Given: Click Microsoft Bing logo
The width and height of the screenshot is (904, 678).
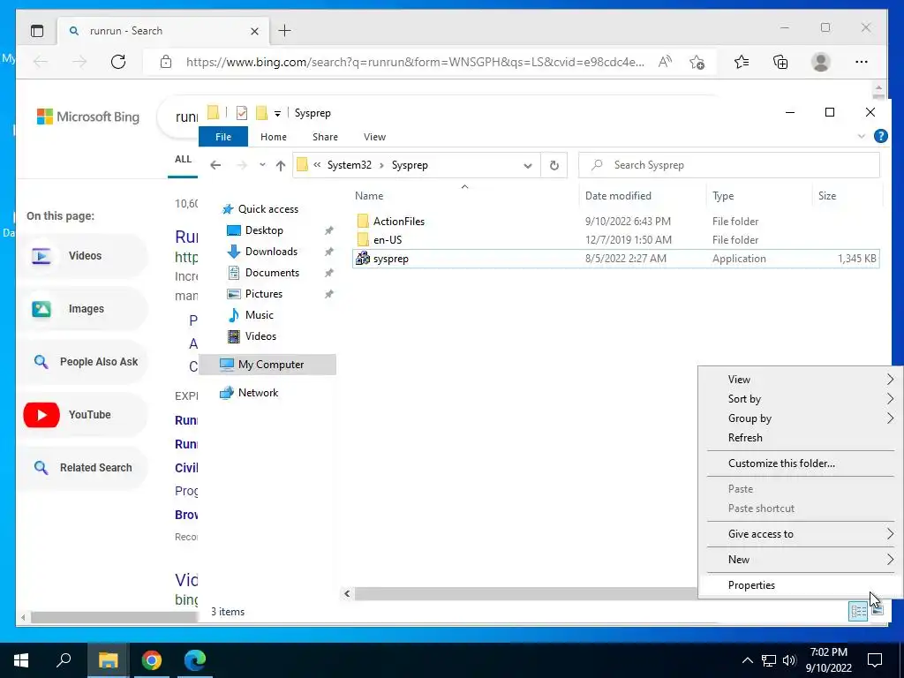Looking at the screenshot, I should (87, 117).
